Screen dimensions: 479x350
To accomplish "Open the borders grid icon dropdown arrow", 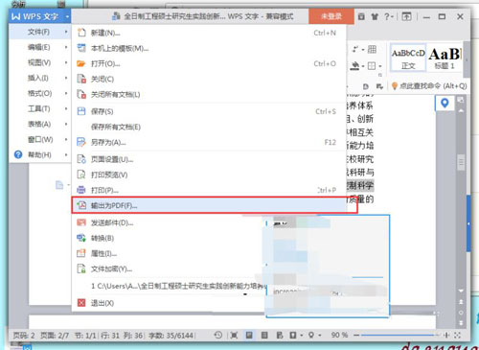I will 380,66.
